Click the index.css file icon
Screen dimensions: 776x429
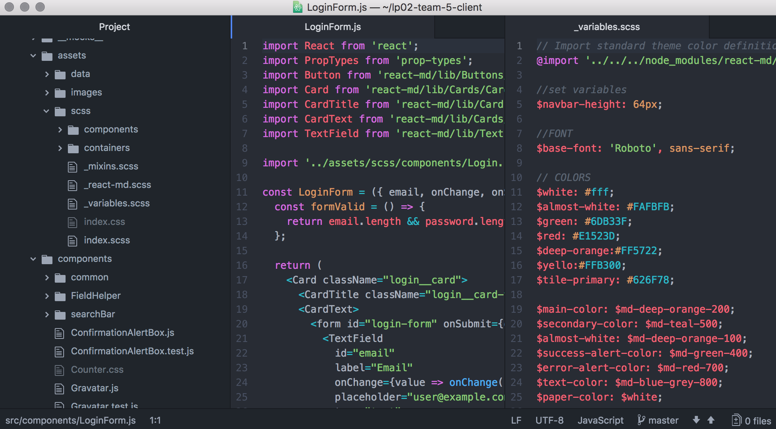[73, 223]
